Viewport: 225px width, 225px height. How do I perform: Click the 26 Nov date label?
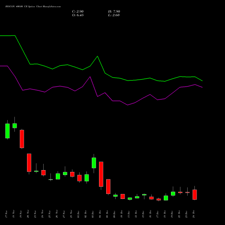tap(57, 214)
